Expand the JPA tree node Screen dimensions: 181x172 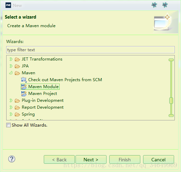pos(11,66)
